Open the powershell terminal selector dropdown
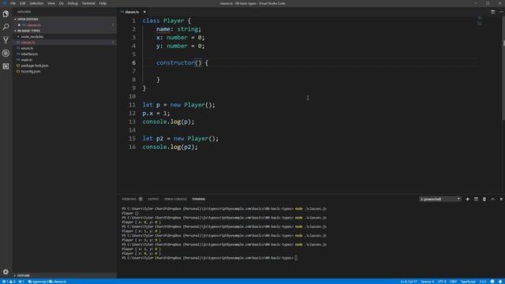505x284 pixels. (440, 200)
